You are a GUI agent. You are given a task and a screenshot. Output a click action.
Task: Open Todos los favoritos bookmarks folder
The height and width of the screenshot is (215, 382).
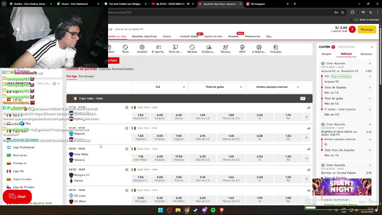[x=367, y=20]
